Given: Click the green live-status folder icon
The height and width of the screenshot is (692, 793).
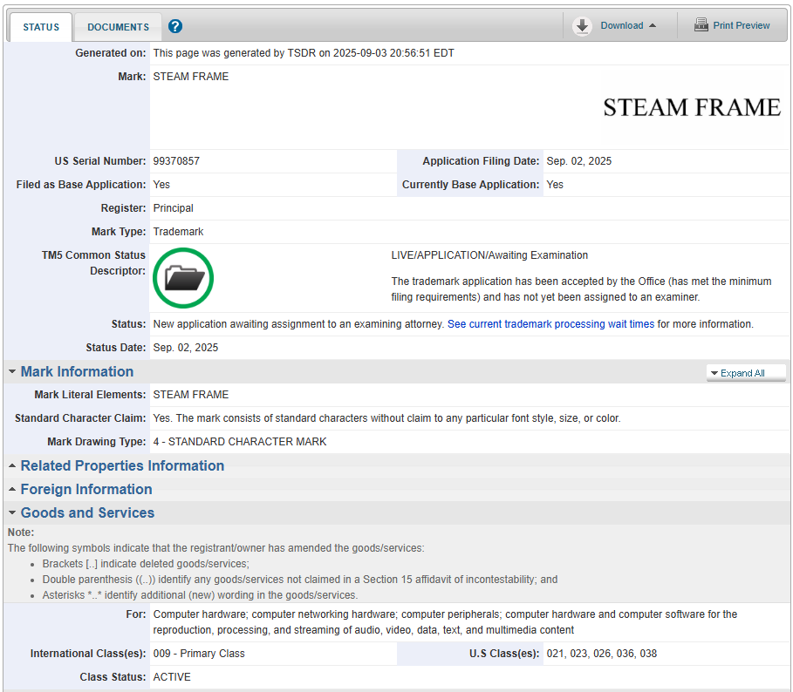Looking at the screenshot, I should tap(183, 278).
